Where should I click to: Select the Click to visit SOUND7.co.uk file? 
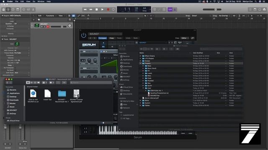[x=33, y=96]
